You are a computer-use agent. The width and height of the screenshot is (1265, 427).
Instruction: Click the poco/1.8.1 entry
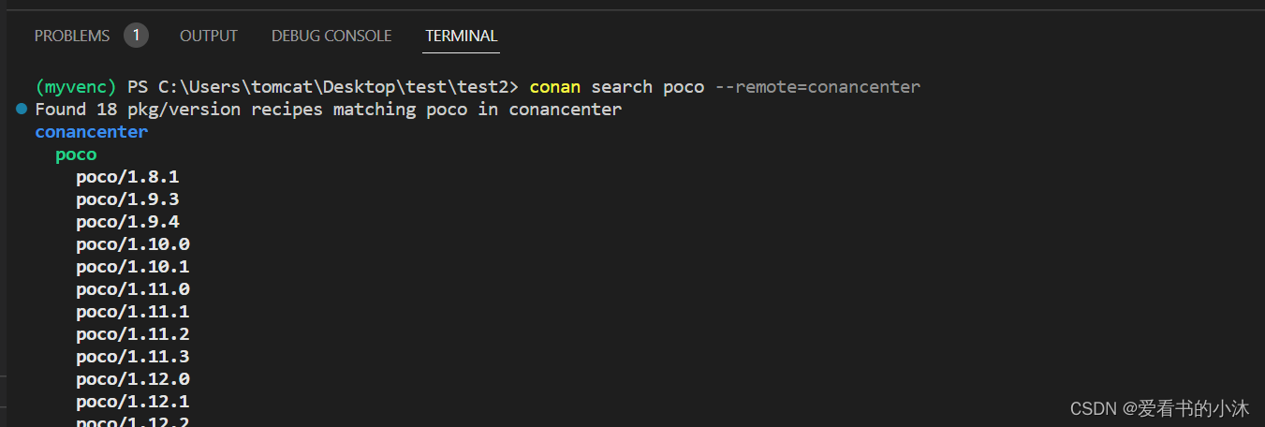pyautogui.click(x=127, y=177)
